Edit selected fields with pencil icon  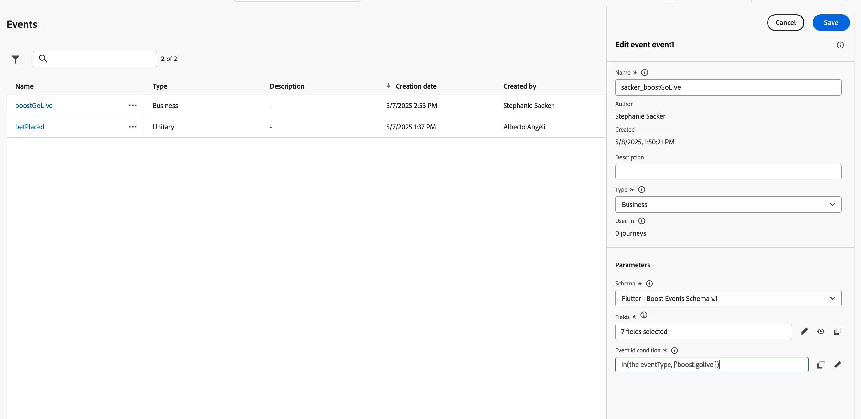coord(804,331)
